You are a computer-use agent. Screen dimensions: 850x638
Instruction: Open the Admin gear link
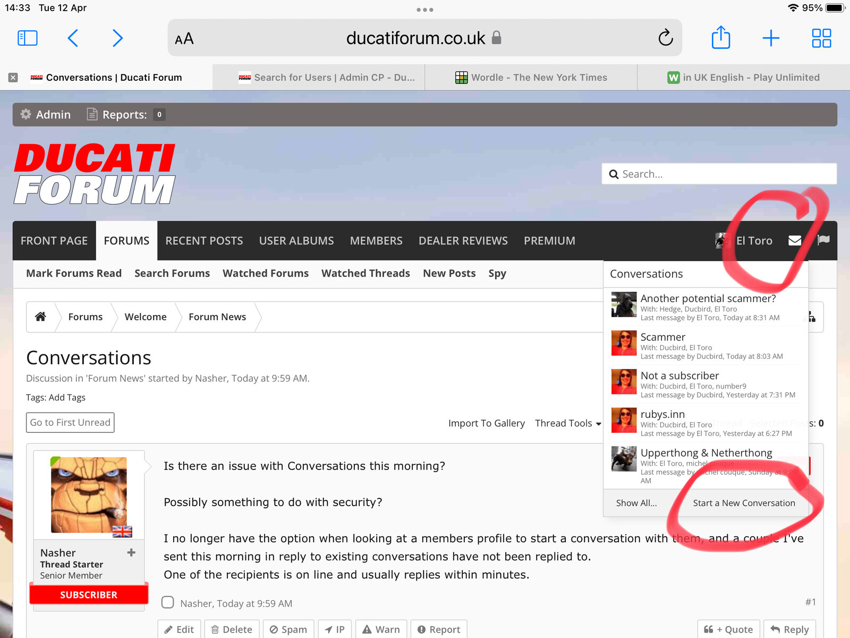45,114
